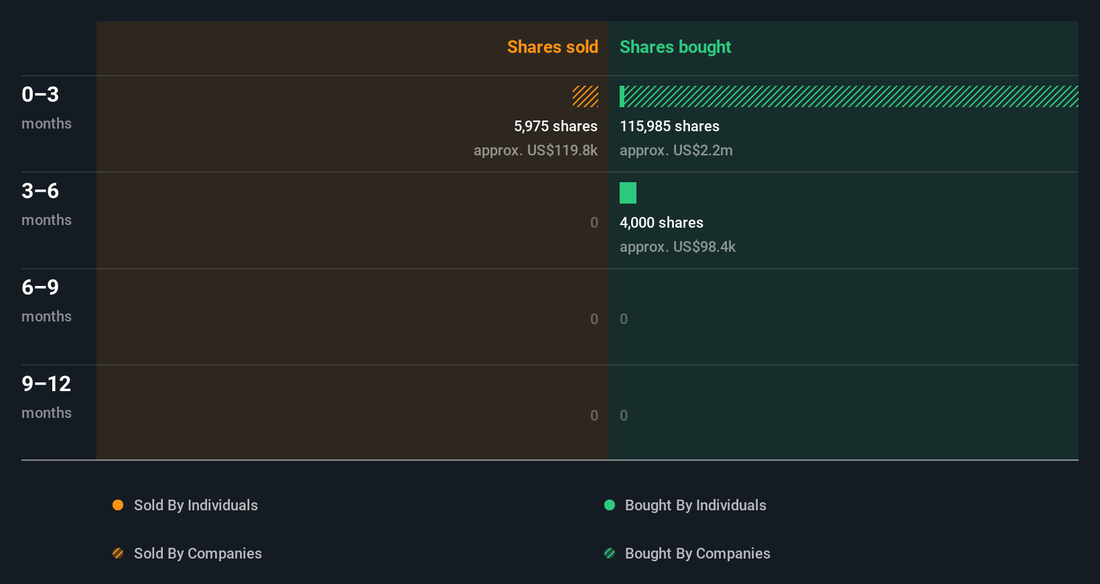Click the striped Bought By Companies legend icon
Viewport: 1100px width, 584px height.
610,553
